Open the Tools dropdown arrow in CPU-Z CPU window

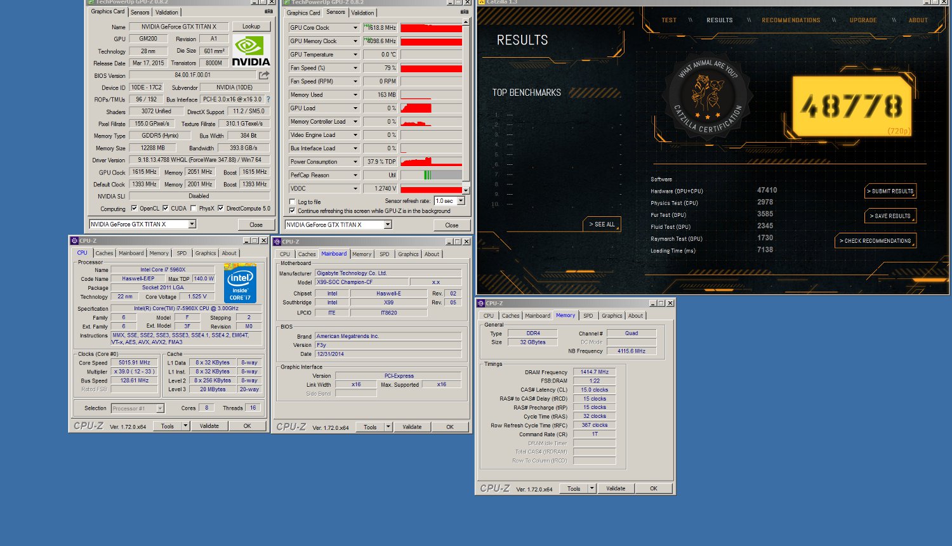[185, 426]
